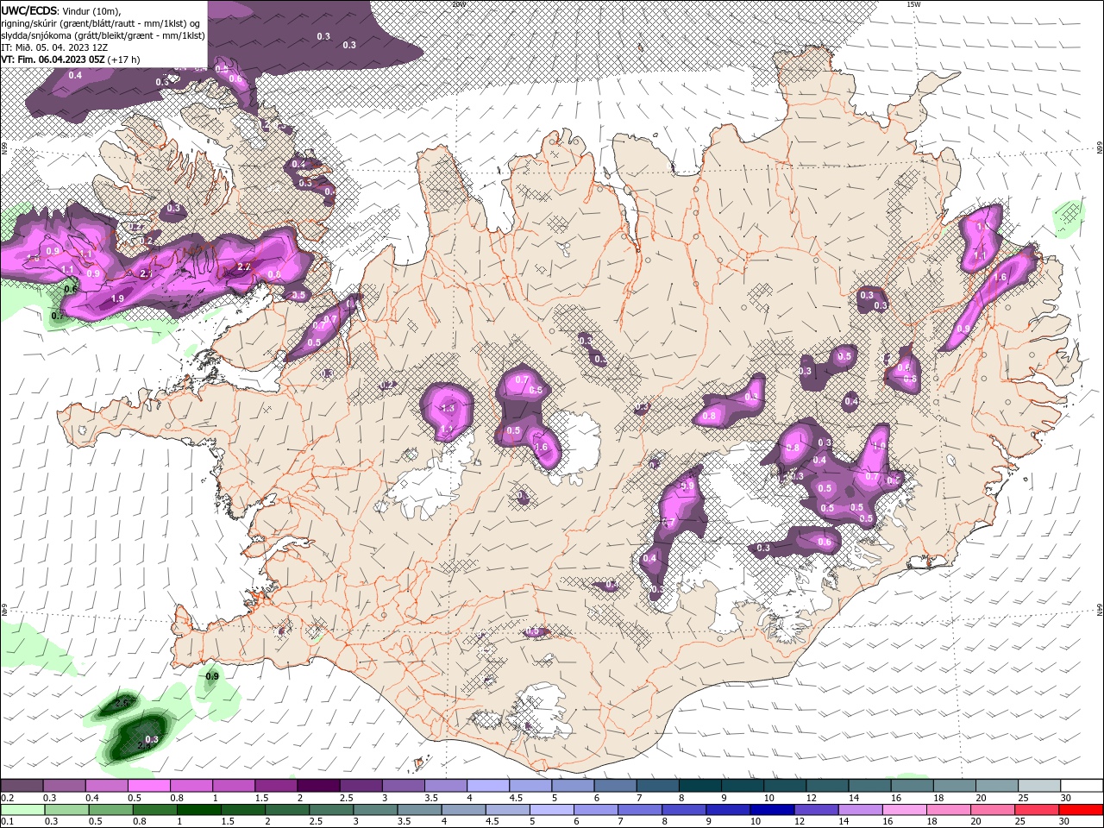The height and width of the screenshot is (828, 1104).
Task: Click the '15W' longitude label
Action: [913, 3]
